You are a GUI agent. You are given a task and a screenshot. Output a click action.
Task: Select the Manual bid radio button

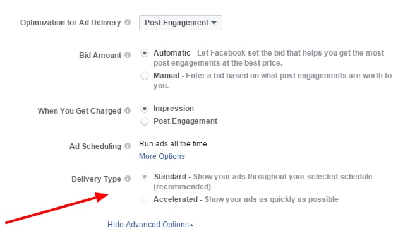point(145,76)
